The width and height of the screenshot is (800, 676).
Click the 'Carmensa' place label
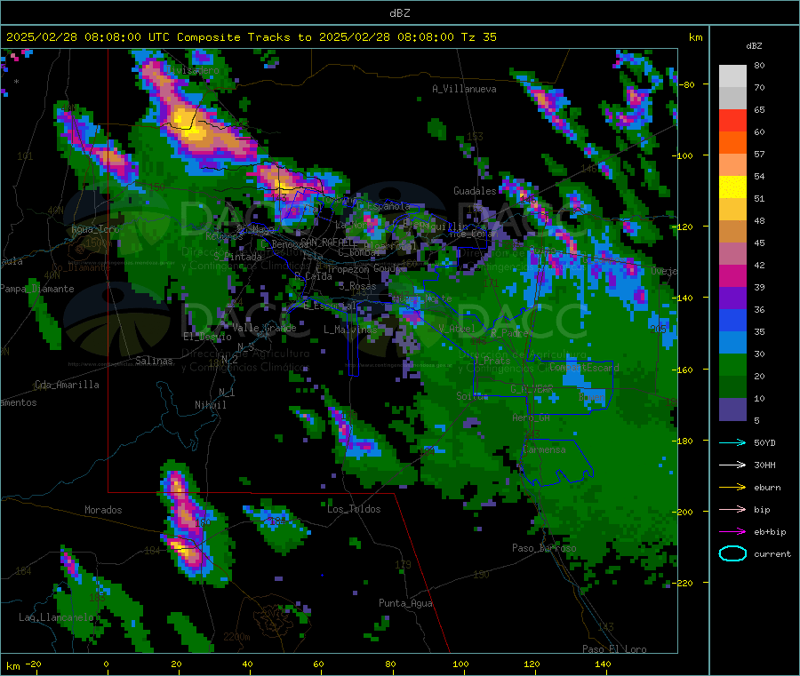544,449
